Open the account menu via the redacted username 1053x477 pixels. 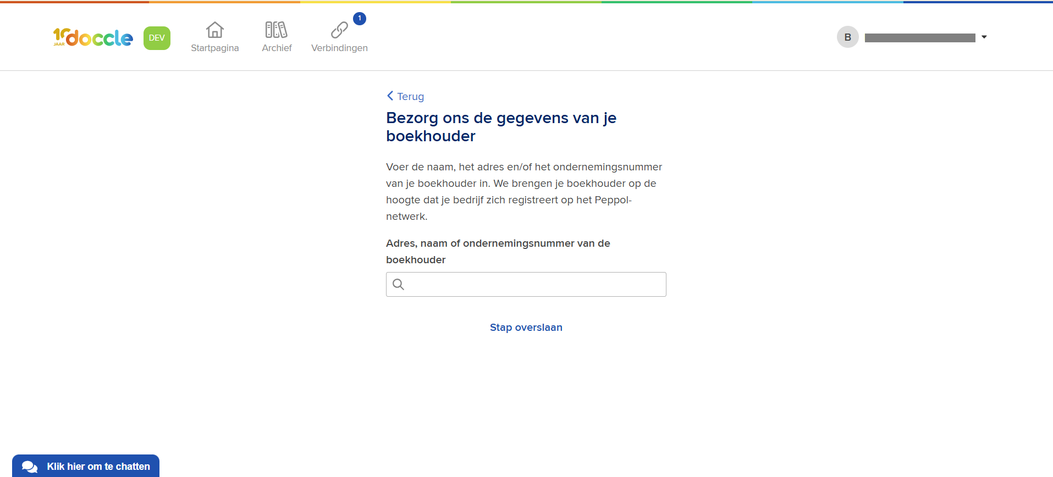[x=919, y=38]
